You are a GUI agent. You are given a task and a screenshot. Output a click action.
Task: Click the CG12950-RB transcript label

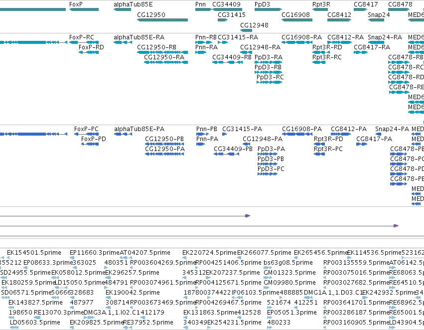point(156,47)
